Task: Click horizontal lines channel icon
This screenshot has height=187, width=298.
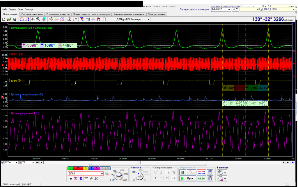Action: [x=86, y=179]
